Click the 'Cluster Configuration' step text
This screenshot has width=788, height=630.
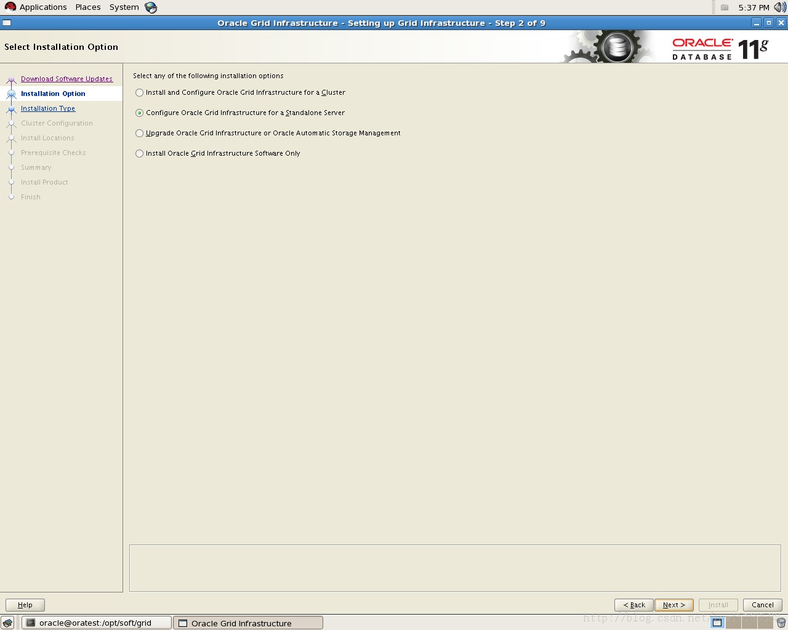[x=57, y=123]
